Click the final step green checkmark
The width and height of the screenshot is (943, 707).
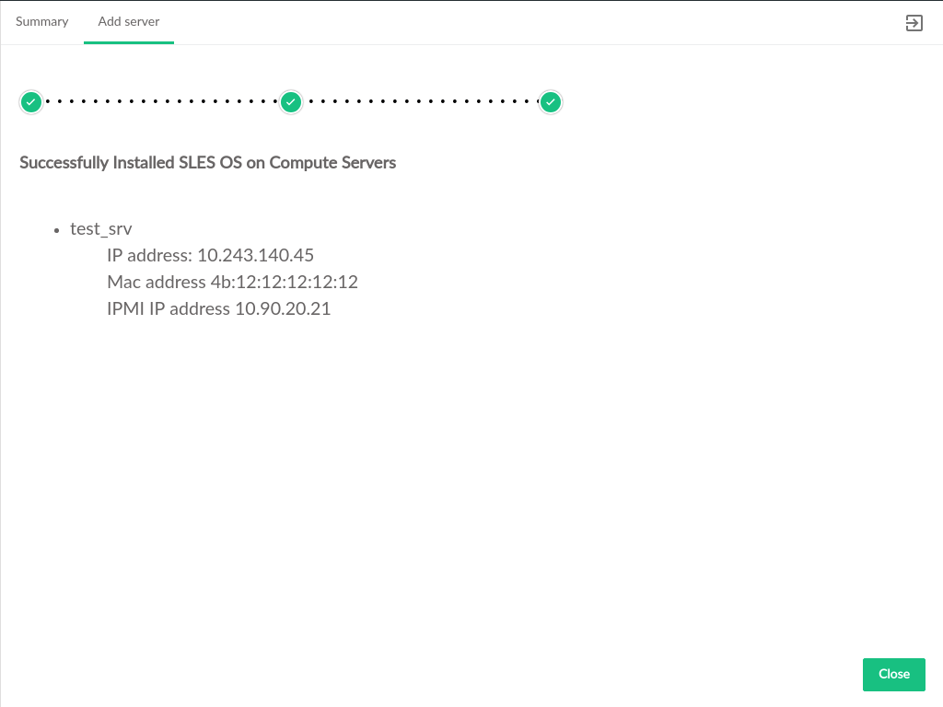point(551,101)
